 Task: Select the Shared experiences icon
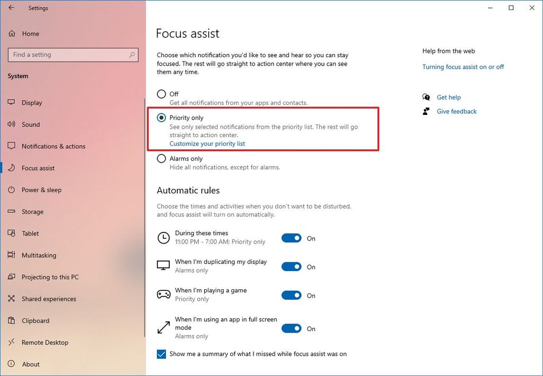(12, 299)
